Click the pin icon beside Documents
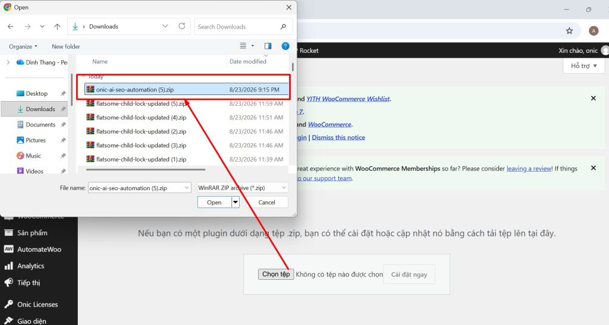Image resolution: width=609 pixels, height=325 pixels. coord(63,125)
